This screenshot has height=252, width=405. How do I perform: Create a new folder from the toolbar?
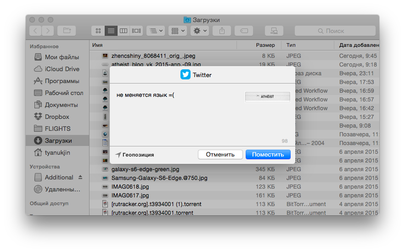click(x=67, y=31)
